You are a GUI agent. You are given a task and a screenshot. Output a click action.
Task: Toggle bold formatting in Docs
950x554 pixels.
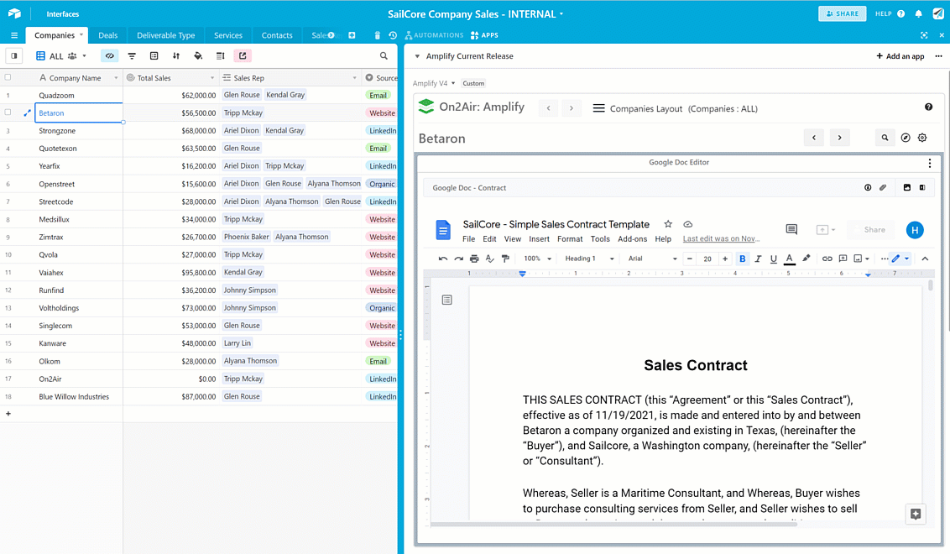(x=742, y=259)
